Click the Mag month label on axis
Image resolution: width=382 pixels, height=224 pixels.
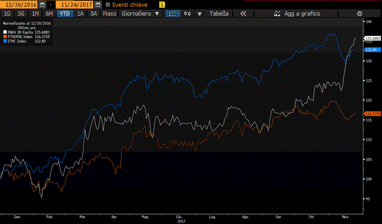(145, 217)
